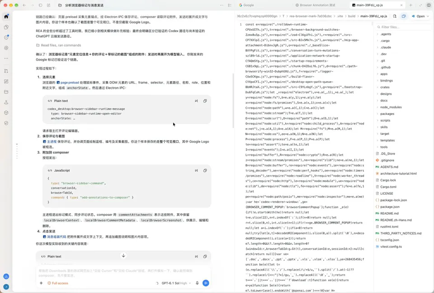Copy the JavaScript code block
This screenshot has width=434, height=293.
pyautogui.click(x=205, y=170)
